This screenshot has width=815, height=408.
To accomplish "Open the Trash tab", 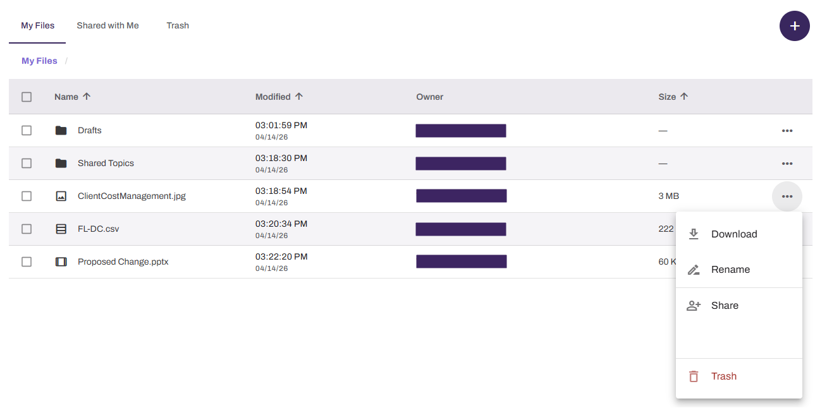I will click(178, 26).
